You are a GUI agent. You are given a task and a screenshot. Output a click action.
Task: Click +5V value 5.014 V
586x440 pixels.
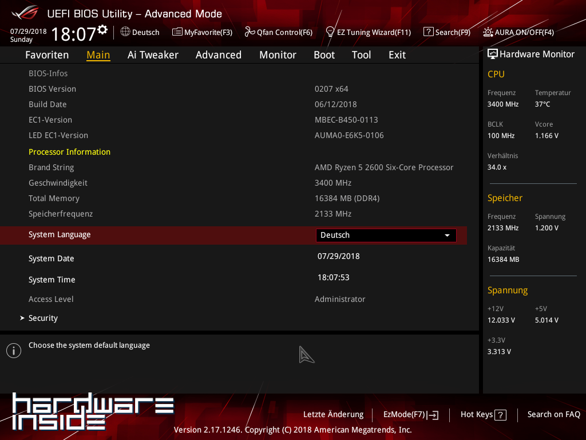tap(547, 320)
